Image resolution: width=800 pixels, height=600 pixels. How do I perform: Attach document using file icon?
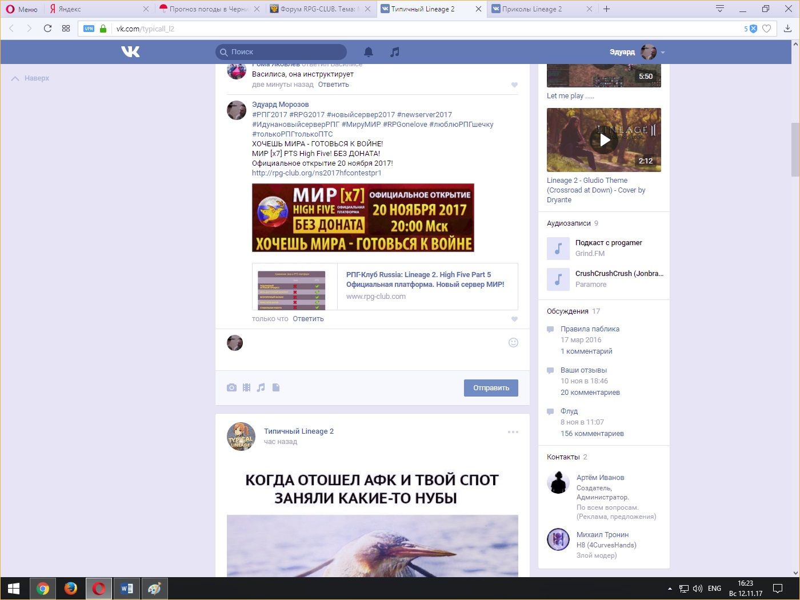click(276, 387)
